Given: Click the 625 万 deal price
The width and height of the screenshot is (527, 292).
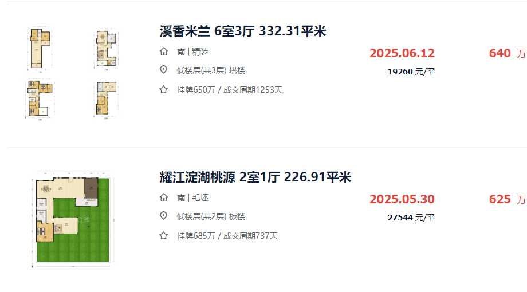Looking at the screenshot, I should 507,199.
